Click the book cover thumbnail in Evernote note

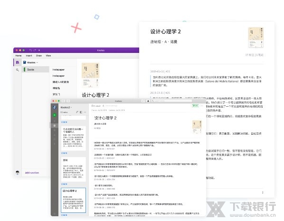coord(197,127)
